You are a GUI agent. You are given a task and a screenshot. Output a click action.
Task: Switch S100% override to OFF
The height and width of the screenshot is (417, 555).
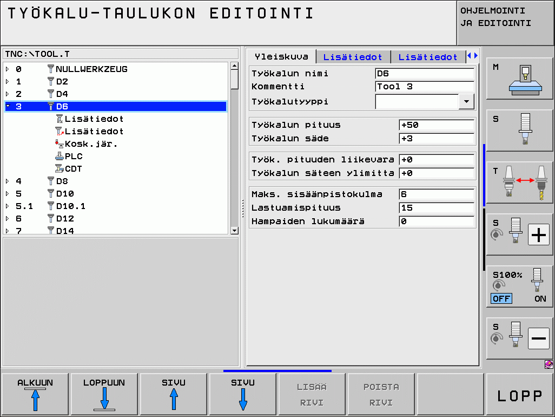pos(501,298)
